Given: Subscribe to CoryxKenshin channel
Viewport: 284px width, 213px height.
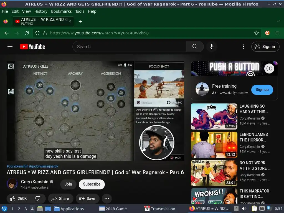Looking at the screenshot, I should pyautogui.click(x=92, y=184).
